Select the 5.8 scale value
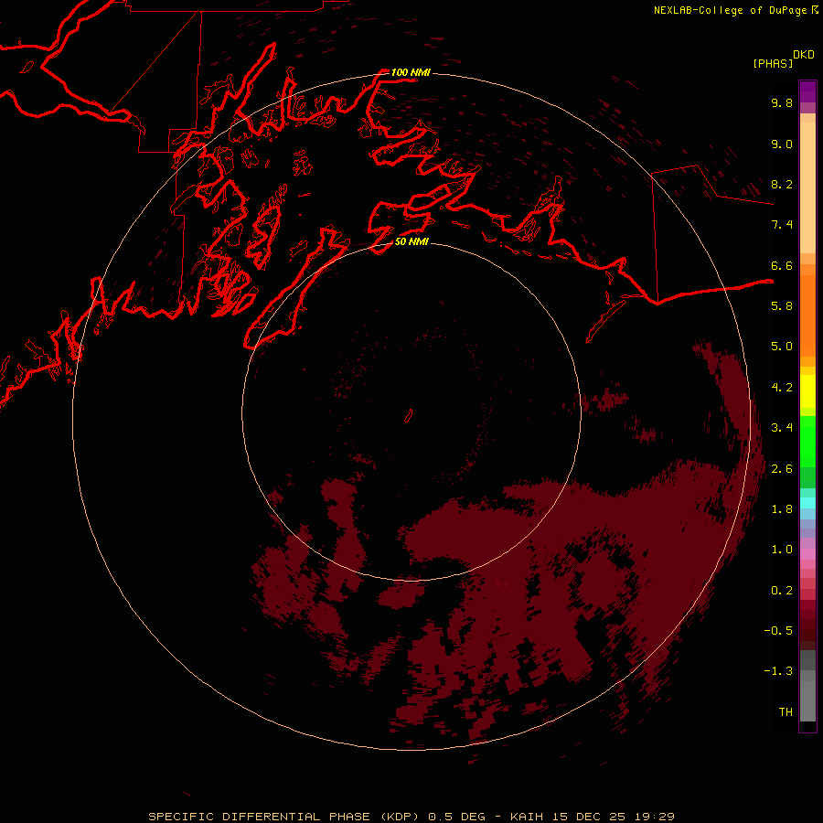 click(x=782, y=306)
